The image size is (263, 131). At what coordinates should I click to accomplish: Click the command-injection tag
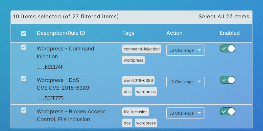click(x=142, y=49)
